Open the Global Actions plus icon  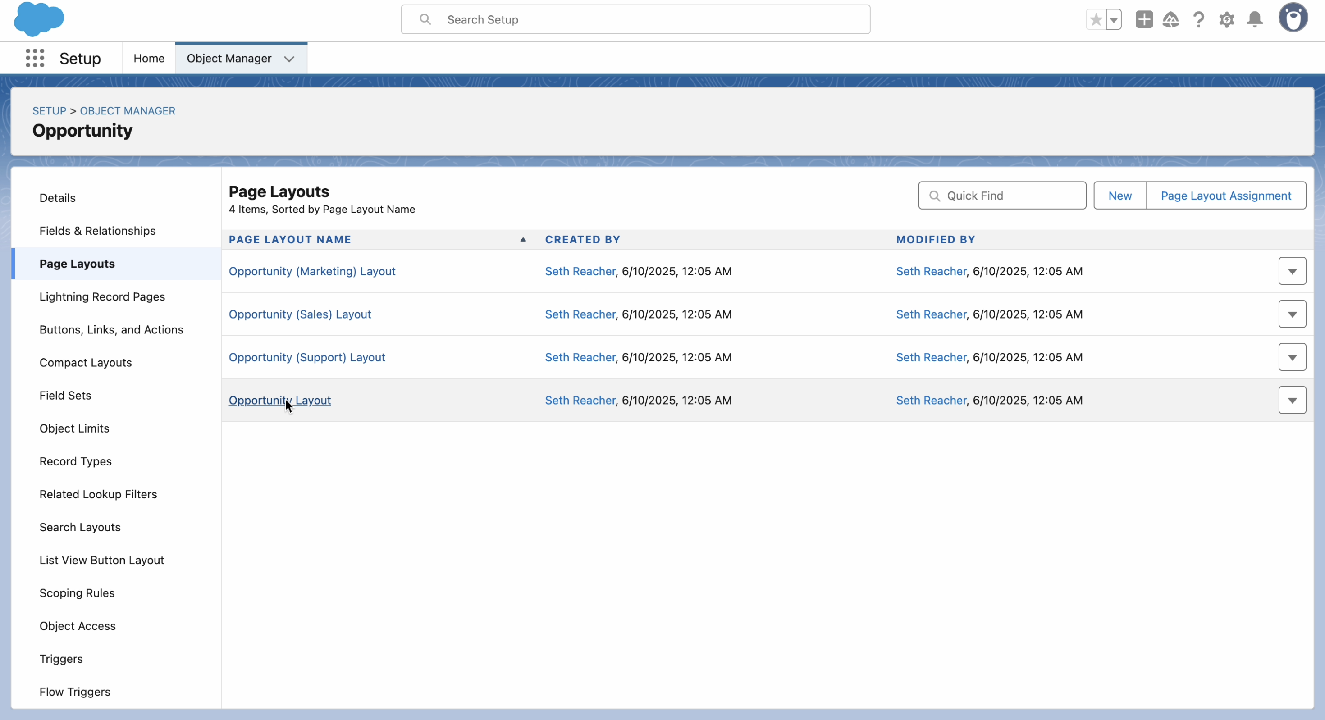point(1144,19)
